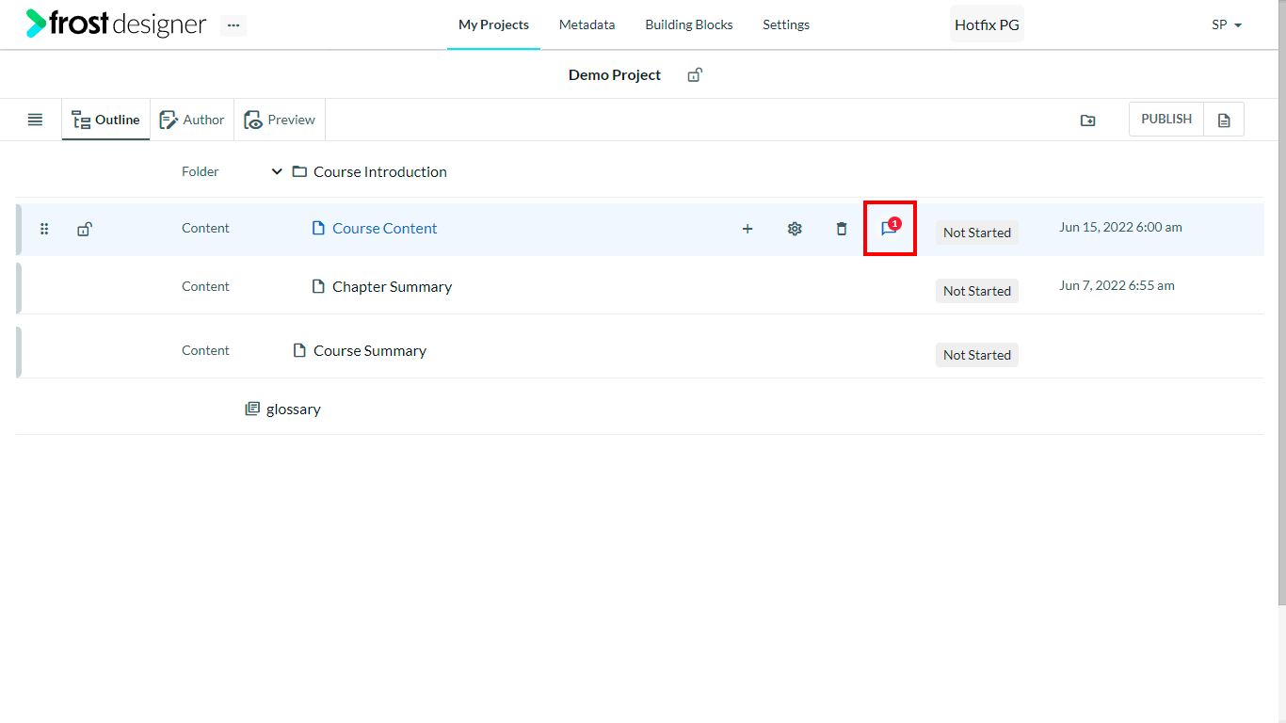Click the drag handle on Course Content row

(x=44, y=229)
